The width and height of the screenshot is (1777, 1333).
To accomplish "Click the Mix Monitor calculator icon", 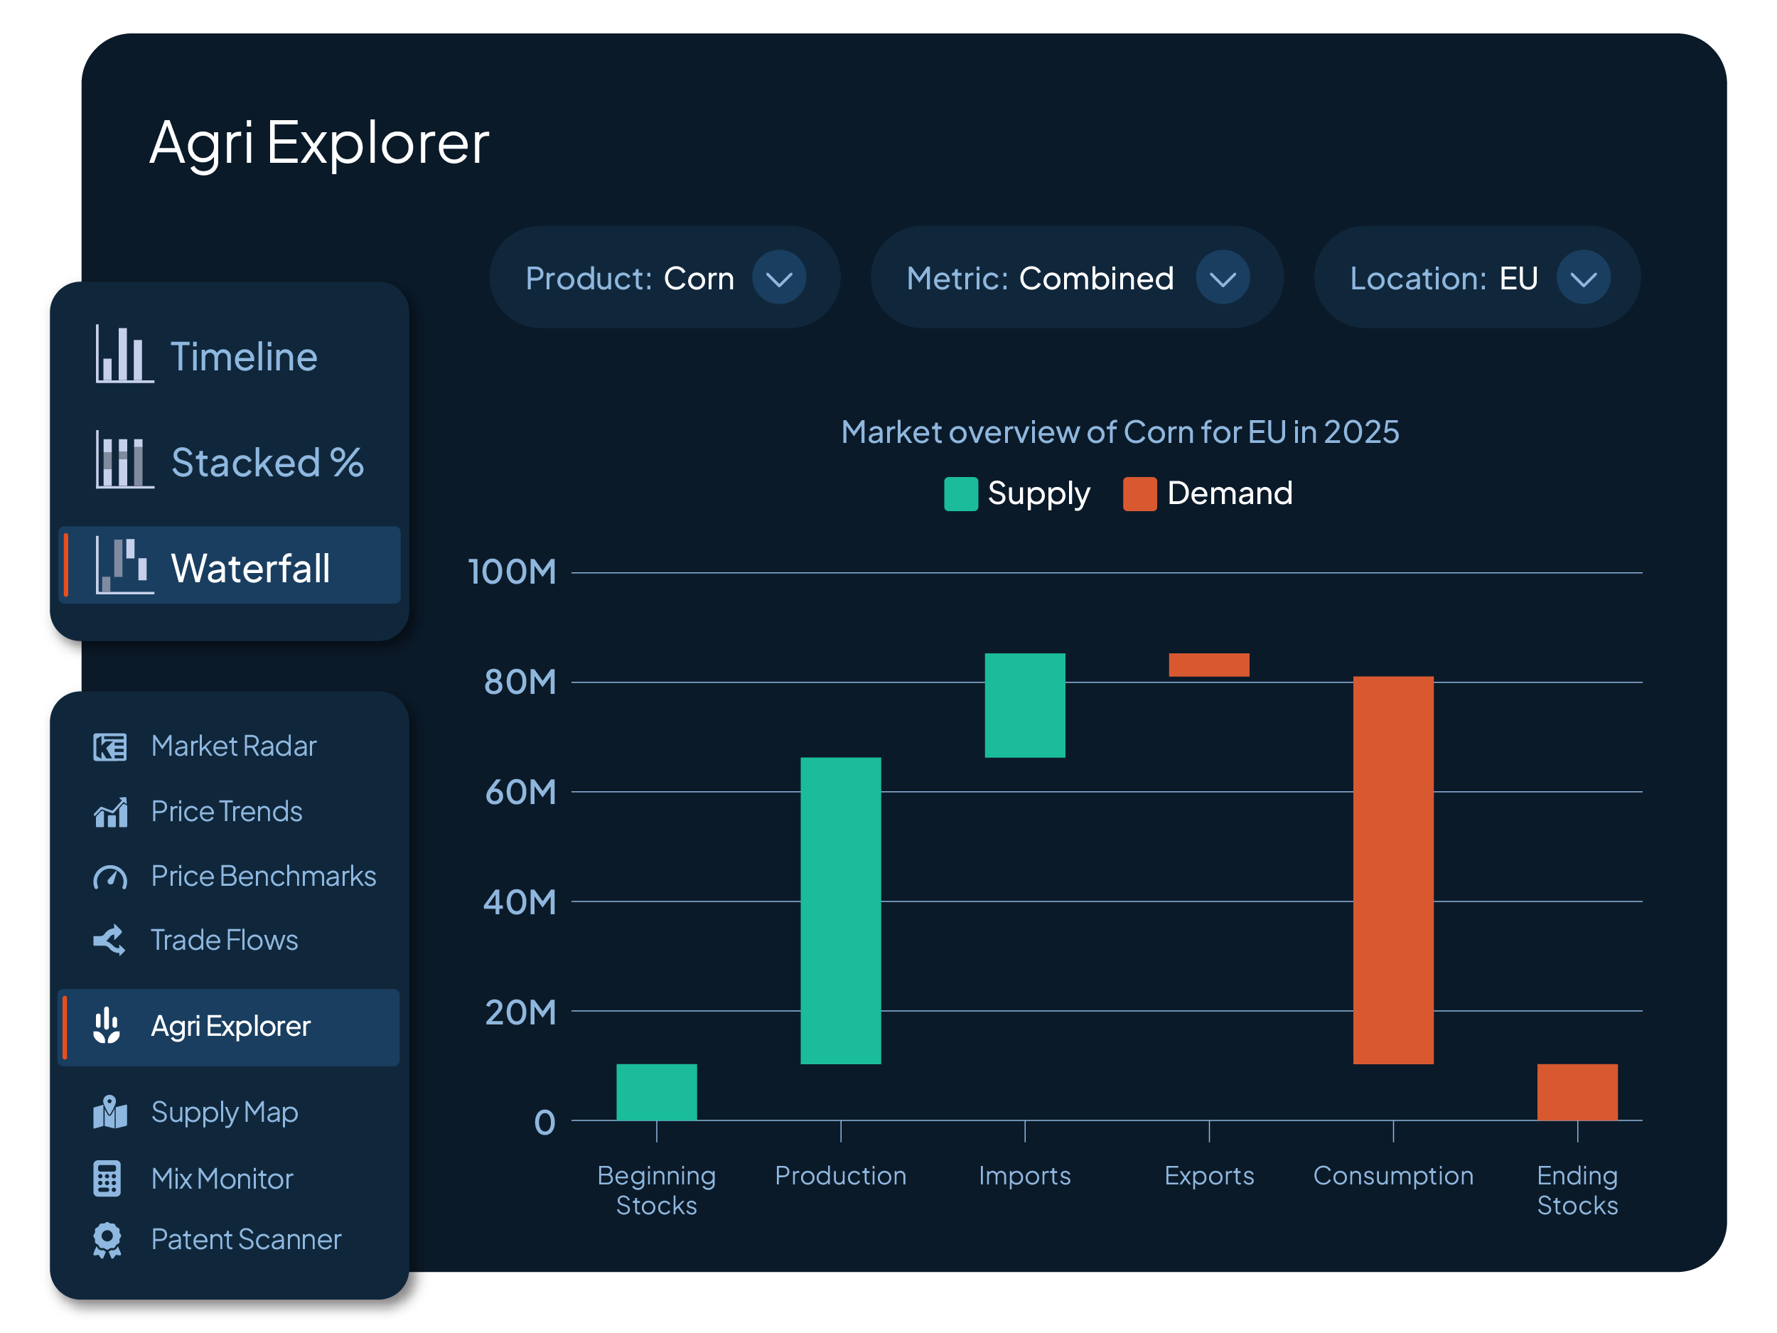I will 107,1179.
